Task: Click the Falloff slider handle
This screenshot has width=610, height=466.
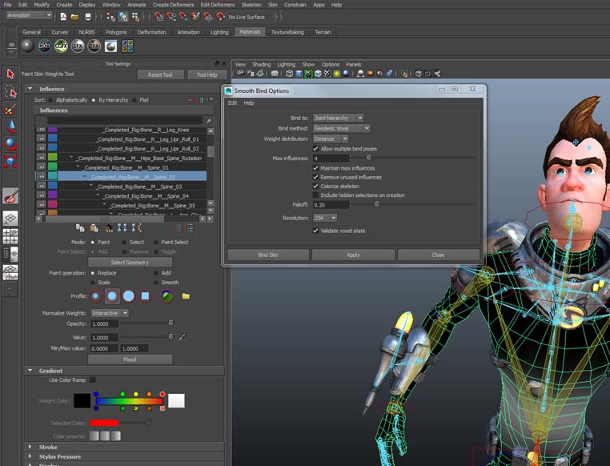Action: click(376, 204)
